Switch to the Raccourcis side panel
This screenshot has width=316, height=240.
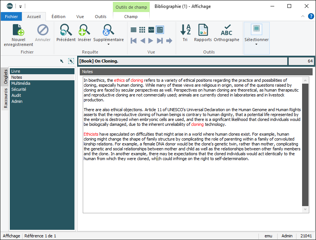pos(5,98)
